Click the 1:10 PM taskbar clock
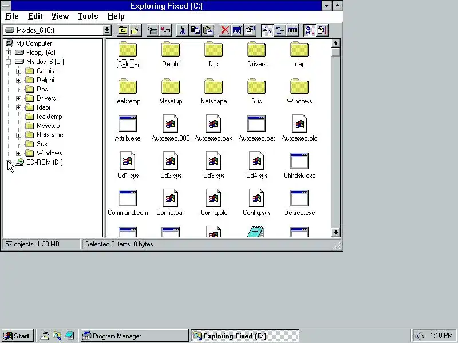Image resolution: width=458 pixels, height=343 pixels. pos(441,336)
